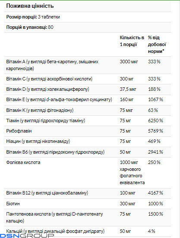Screen dimensions: 180x238
Task: Click the Кількість в 1 порції column header
Action: click(x=132, y=41)
